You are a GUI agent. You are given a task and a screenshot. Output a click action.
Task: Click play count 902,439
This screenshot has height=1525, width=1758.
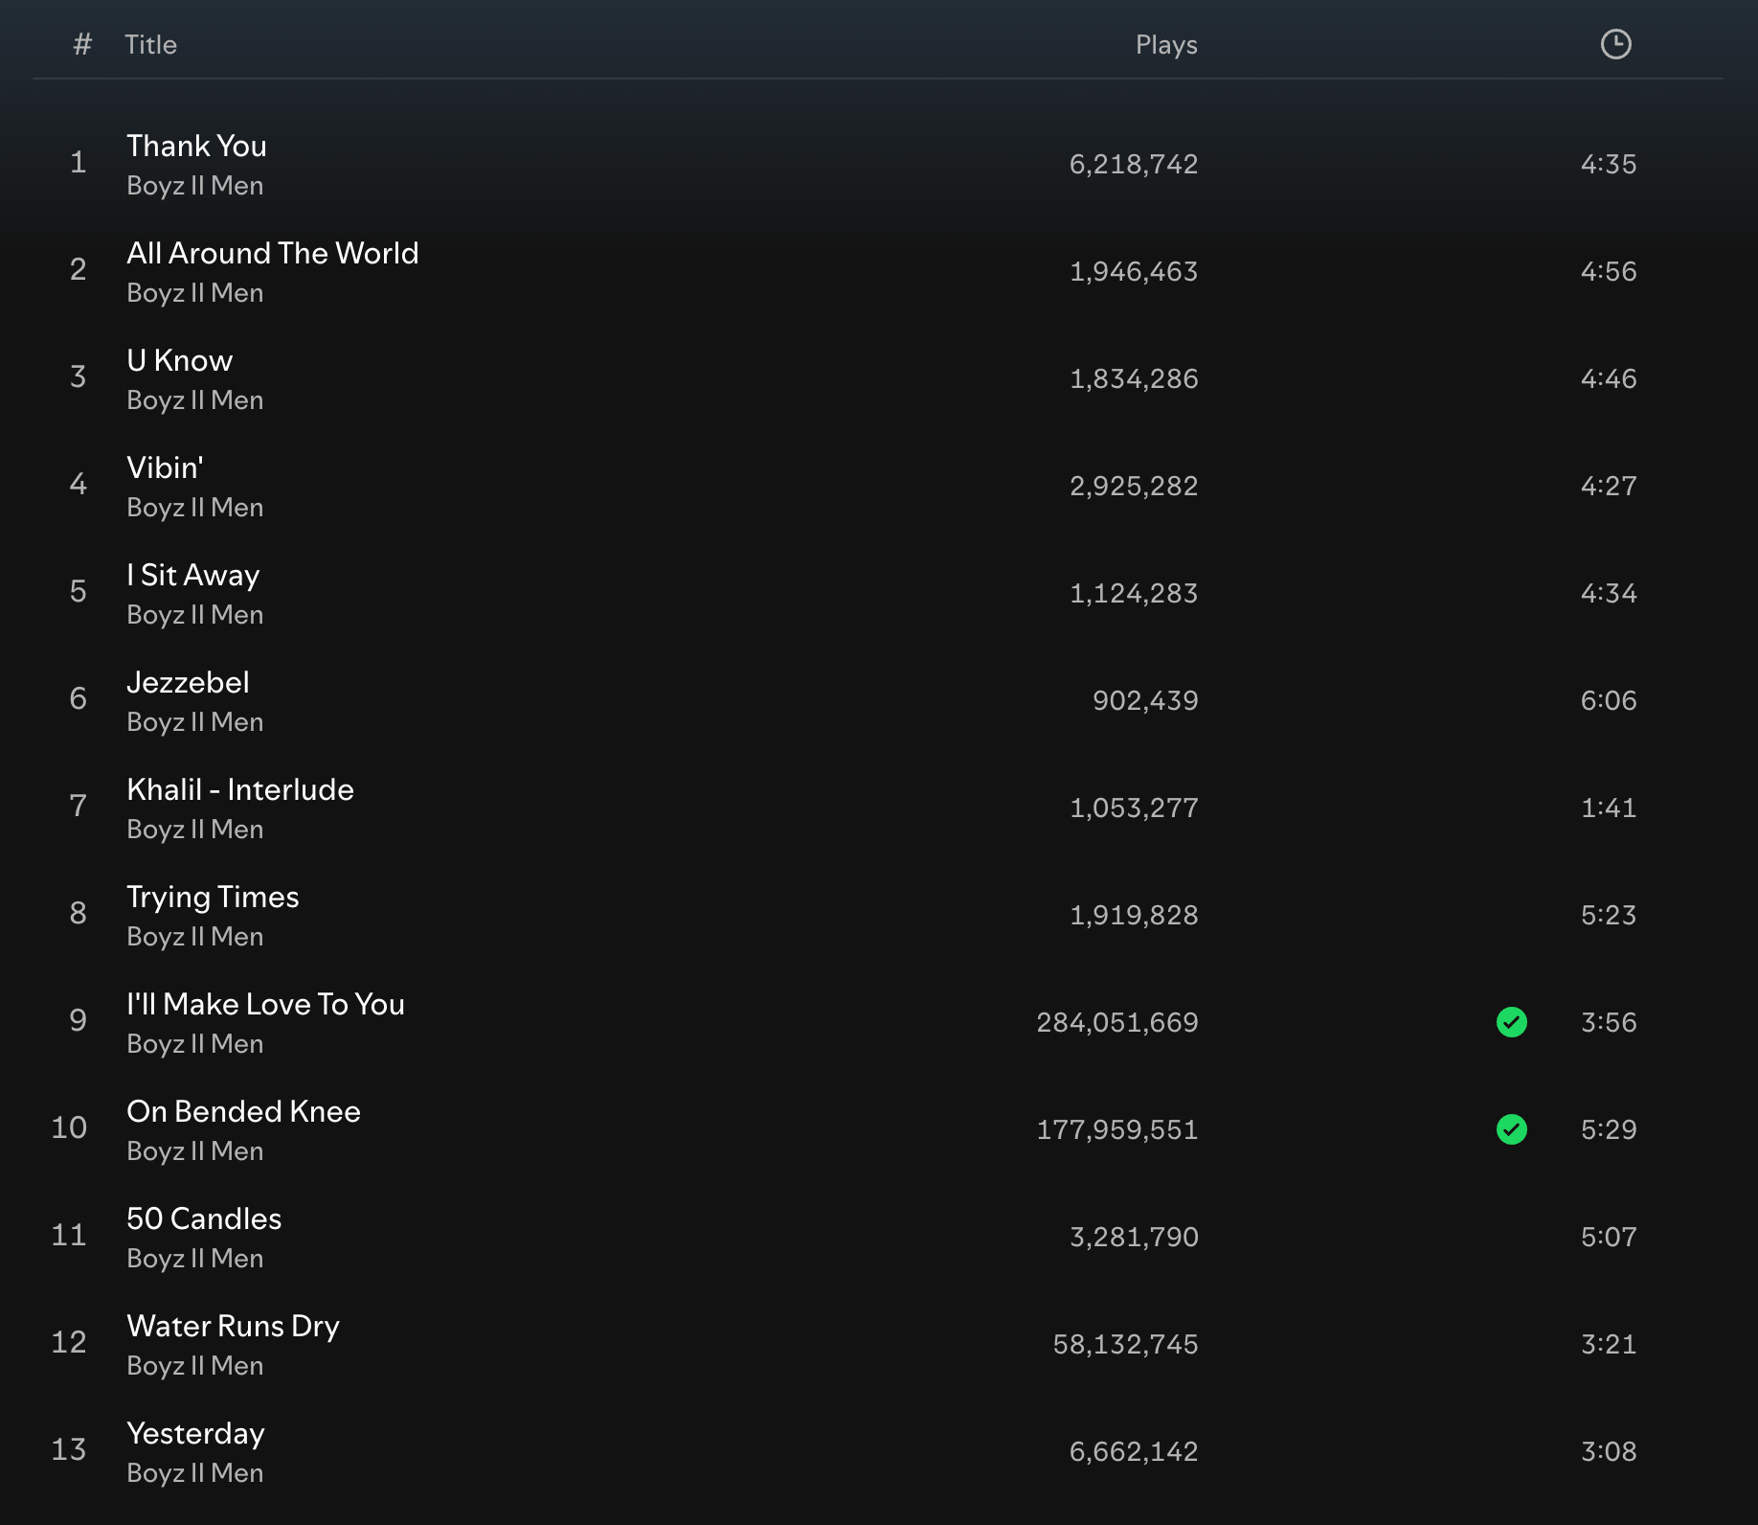pyautogui.click(x=1145, y=700)
